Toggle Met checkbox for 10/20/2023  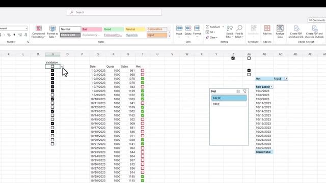143,140
